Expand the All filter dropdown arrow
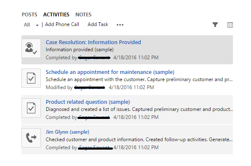251x166 pixels. pyautogui.click(x=37, y=25)
